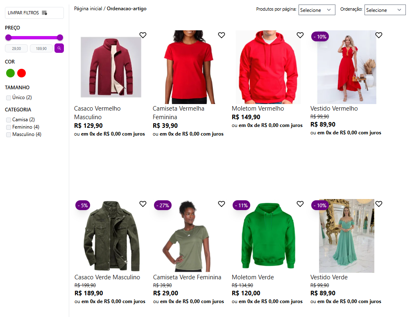The width and height of the screenshot is (412, 317).
Task: Click the price filter search icon
Action: tap(59, 48)
